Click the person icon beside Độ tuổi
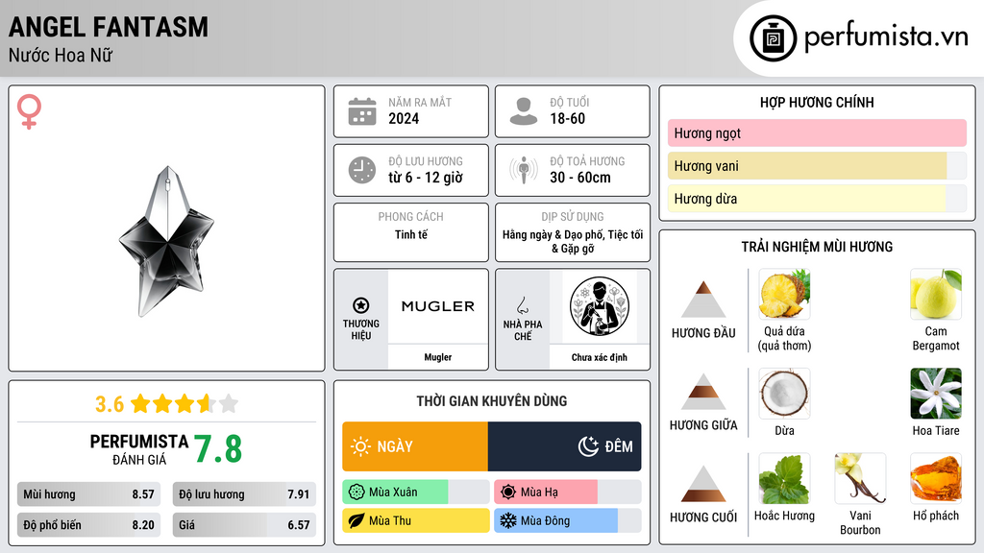 pyautogui.click(x=524, y=111)
